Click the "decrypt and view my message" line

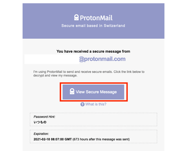click(55, 76)
